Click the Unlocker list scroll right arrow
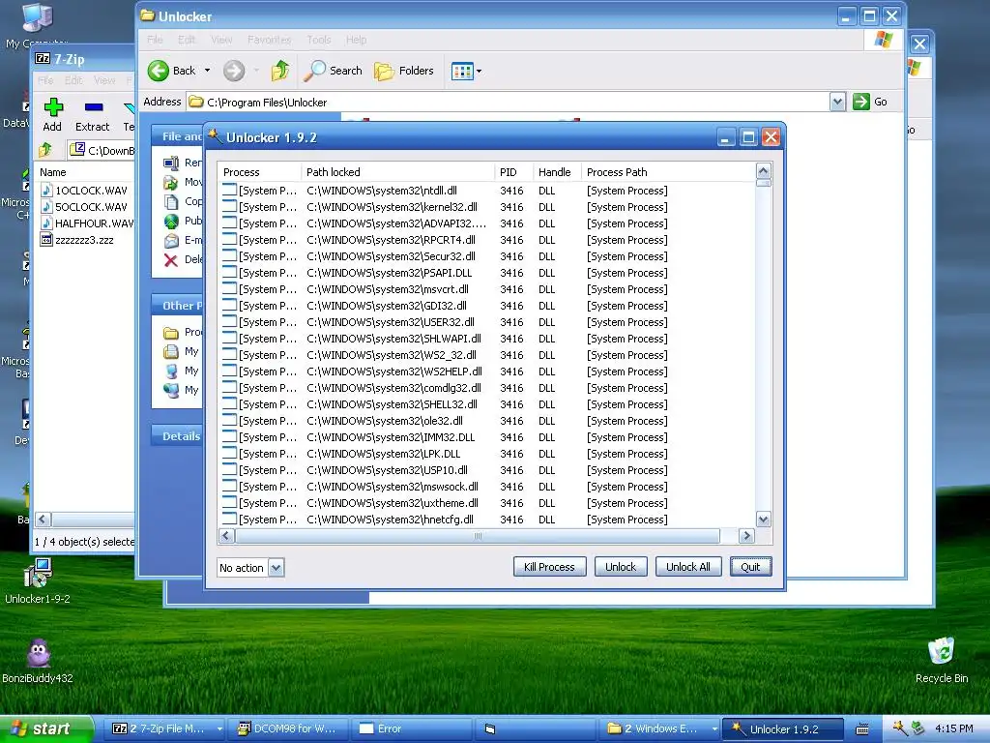This screenshot has height=743, width=990. pyautogui.click(x=746, y=536)
